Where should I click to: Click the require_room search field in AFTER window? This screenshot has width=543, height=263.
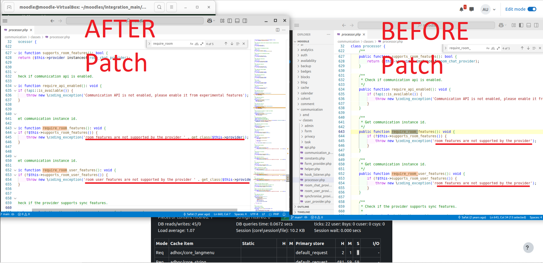click(x=170, y=44)
